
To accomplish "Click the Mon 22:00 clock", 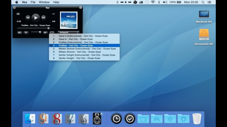I will [191, 2].
